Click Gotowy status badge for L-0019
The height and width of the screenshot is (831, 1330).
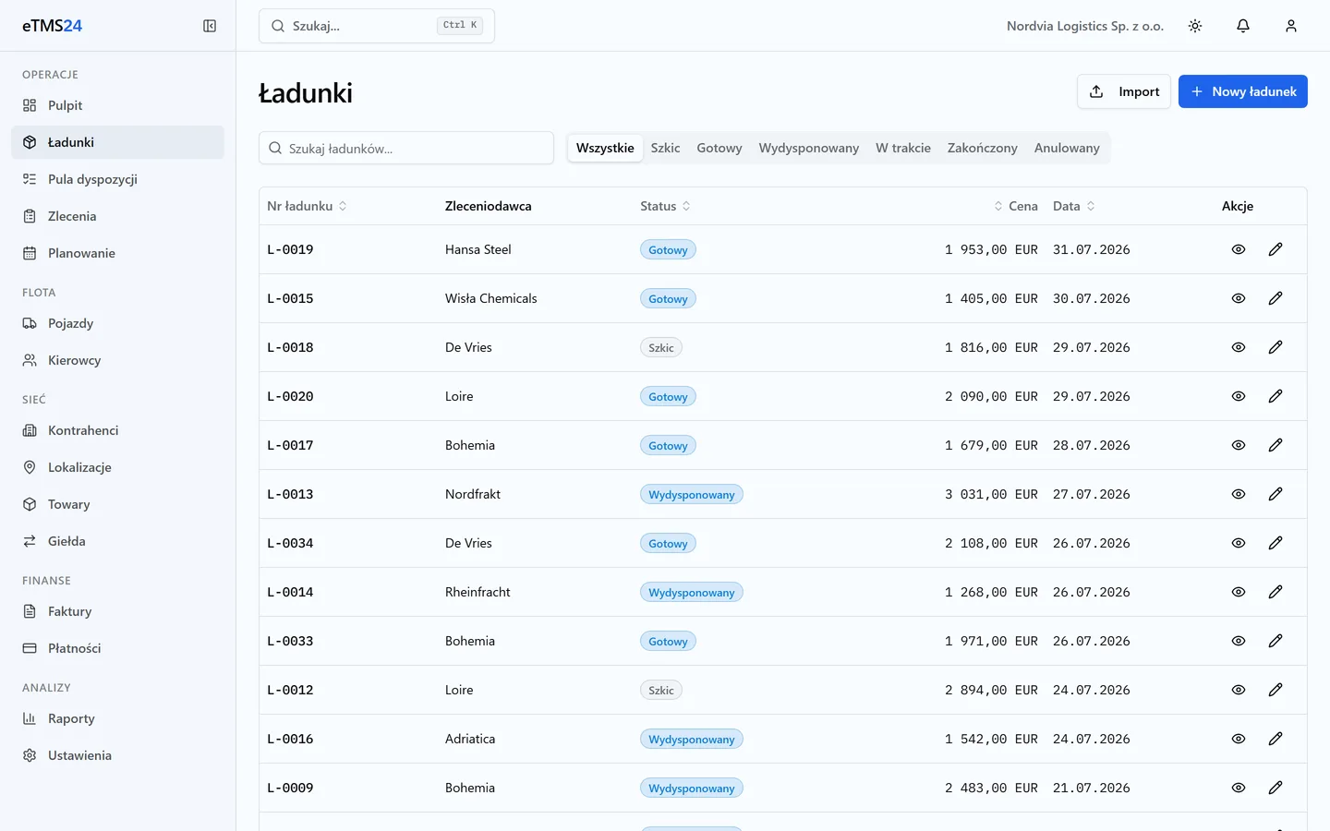668,249
